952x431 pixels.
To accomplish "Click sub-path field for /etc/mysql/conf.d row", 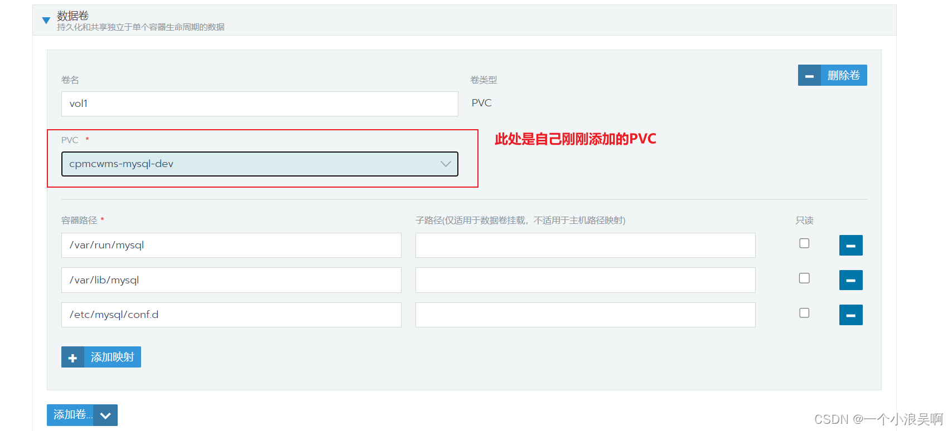I will click(585, 315).
